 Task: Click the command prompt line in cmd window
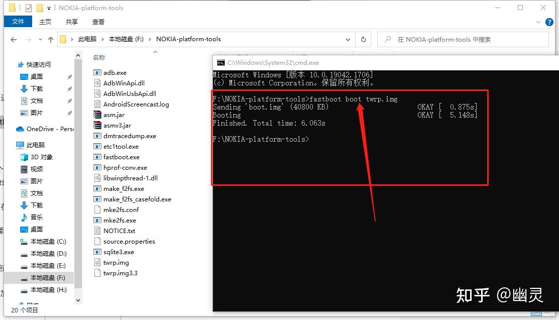tap(261, 139)
